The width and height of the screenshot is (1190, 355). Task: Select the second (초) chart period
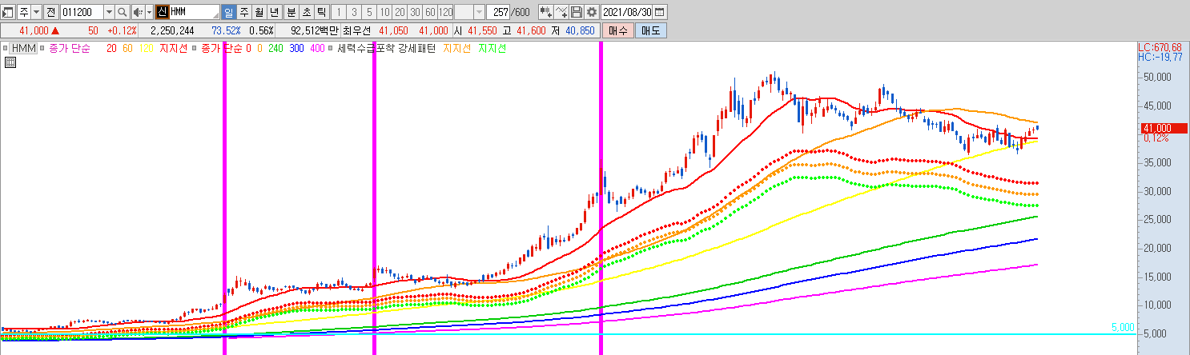pyautogui.click(x=306, y=12)
